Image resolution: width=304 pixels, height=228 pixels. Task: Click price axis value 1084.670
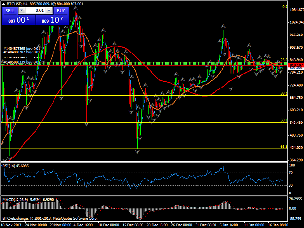[297, 10]
